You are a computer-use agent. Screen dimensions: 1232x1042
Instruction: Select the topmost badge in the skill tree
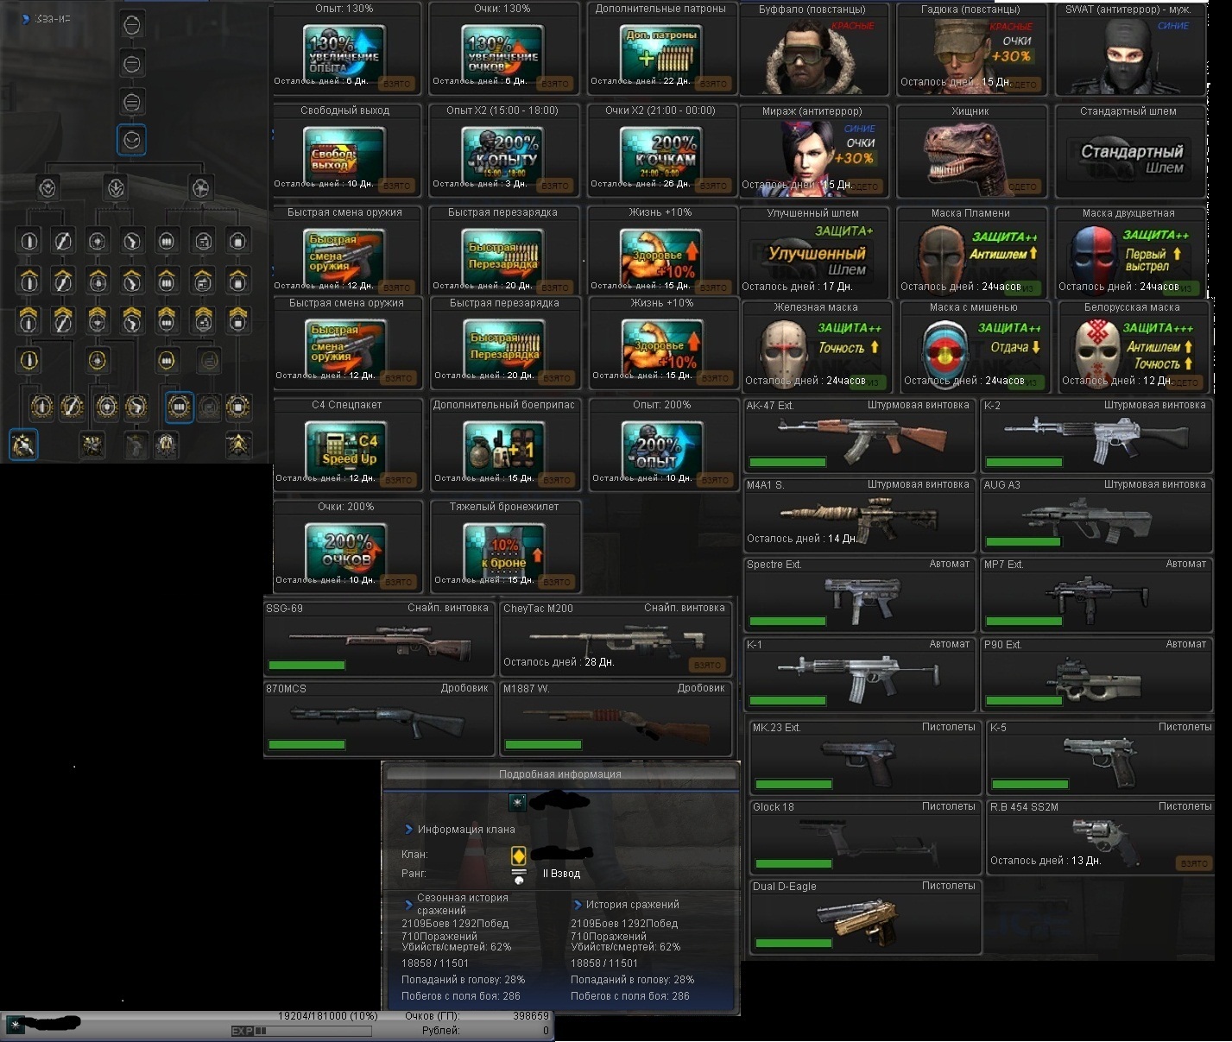point(131,25)
